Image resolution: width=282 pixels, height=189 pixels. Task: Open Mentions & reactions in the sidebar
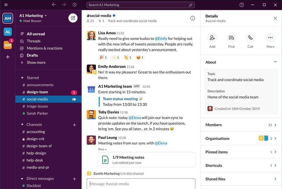pos(45,48)
